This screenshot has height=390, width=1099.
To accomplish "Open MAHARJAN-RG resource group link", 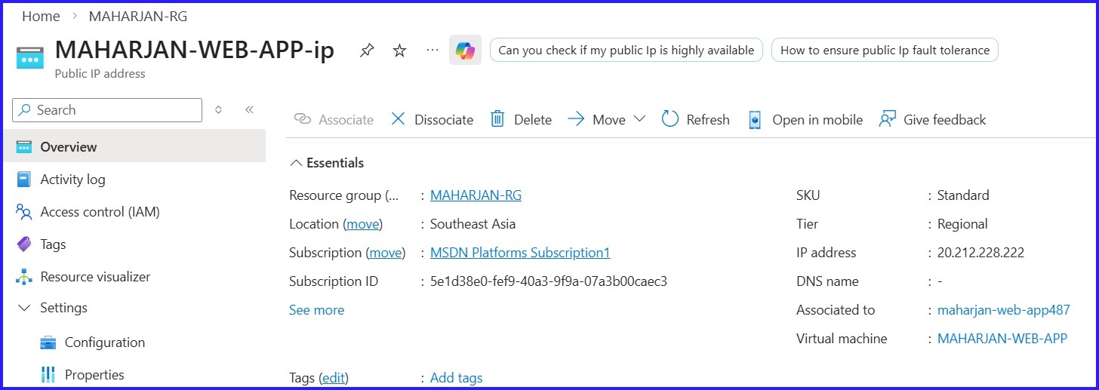I will pos(476,195).
